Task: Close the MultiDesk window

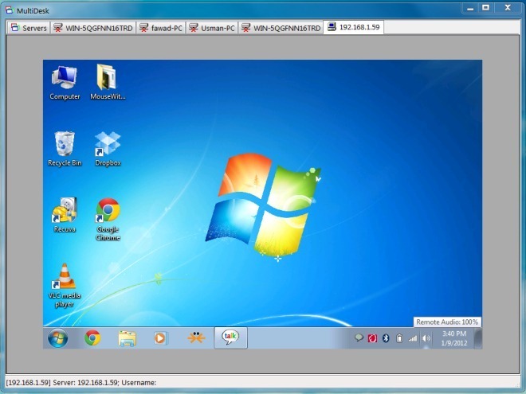Action: click(x=508, y=8)
